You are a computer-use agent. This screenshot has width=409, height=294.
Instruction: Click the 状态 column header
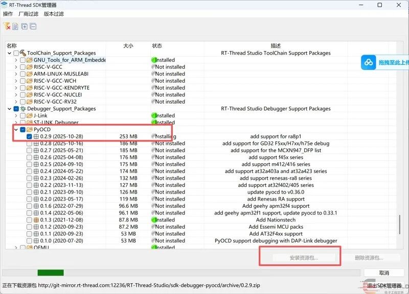[157, 45]
